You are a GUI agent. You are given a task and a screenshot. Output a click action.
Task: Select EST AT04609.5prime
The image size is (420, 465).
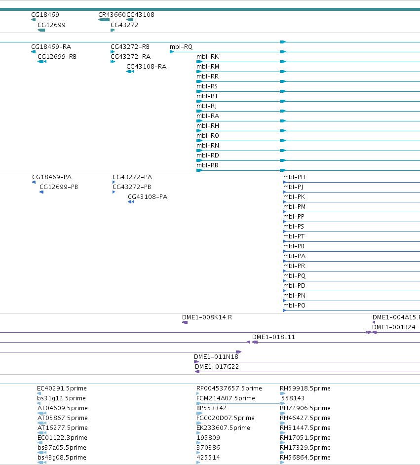tap(63, 408)
